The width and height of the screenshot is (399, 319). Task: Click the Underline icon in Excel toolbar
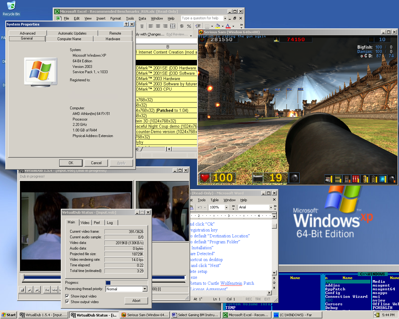coord(142,26)
